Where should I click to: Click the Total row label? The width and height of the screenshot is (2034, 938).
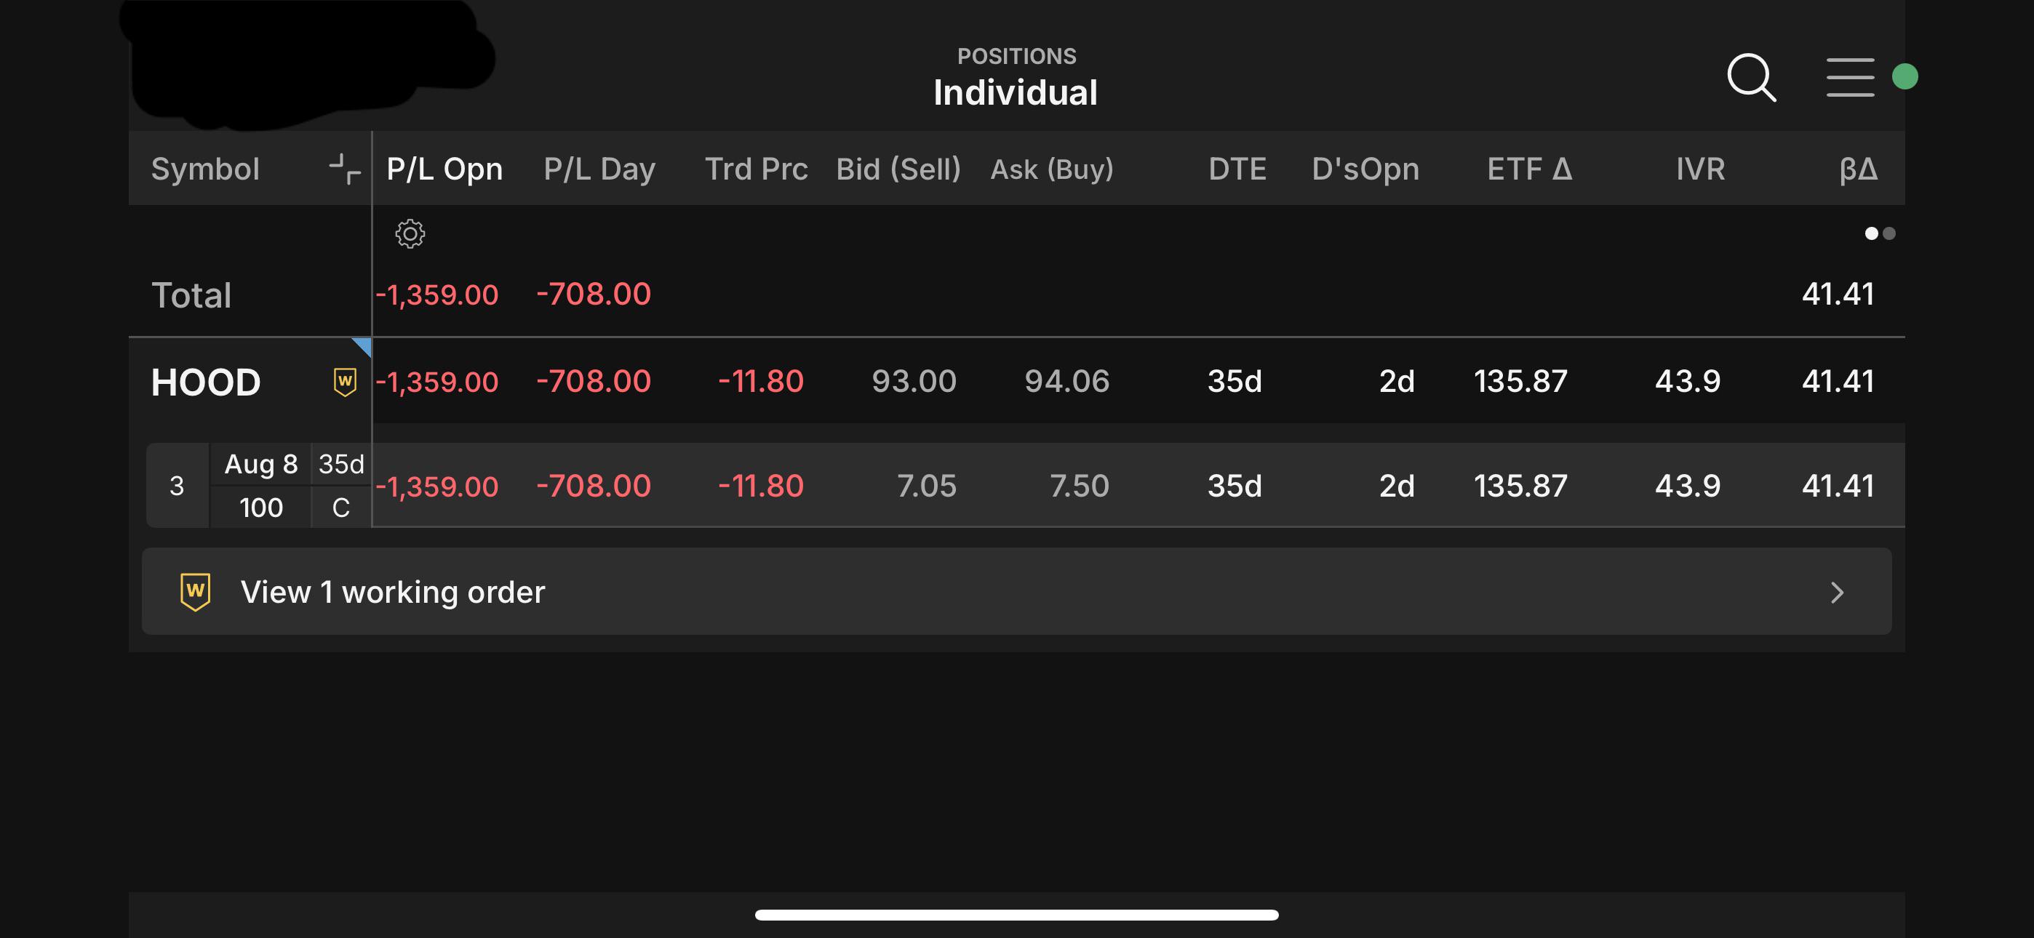click(191, 295)
